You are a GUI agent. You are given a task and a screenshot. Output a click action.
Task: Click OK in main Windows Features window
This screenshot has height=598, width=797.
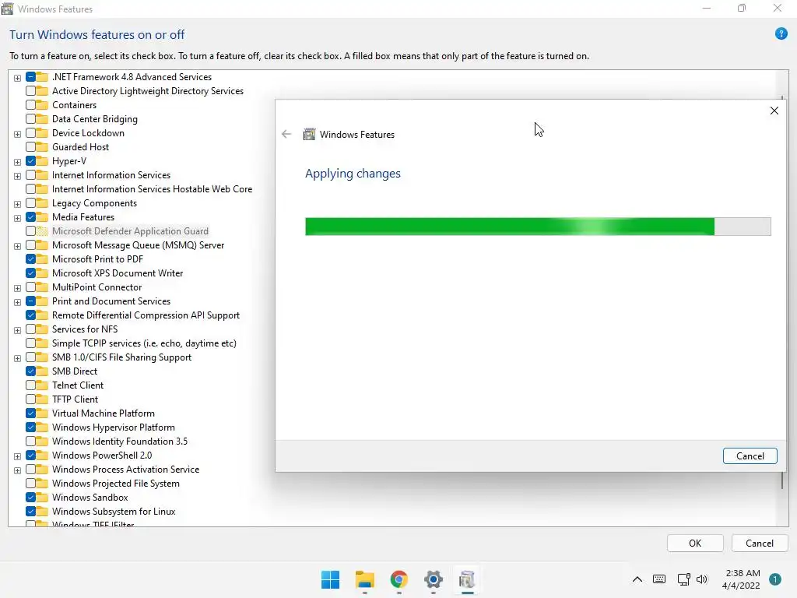[695, 543]
